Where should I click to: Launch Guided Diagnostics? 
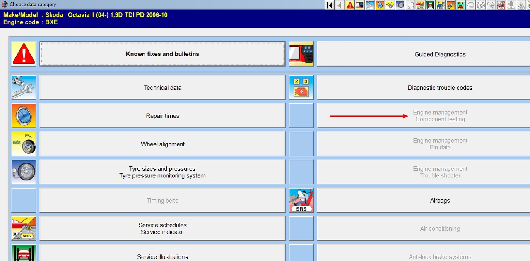point(423,54)
